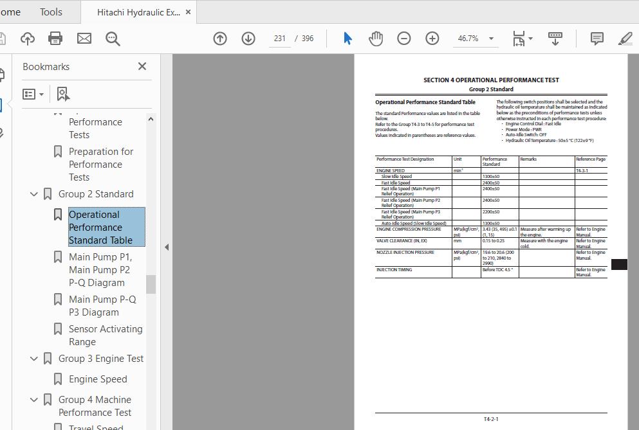This screenshot has width=639, height=430.
Task: Open the Preparation for Performance Tests bookmark
Action: pos(101,164)
